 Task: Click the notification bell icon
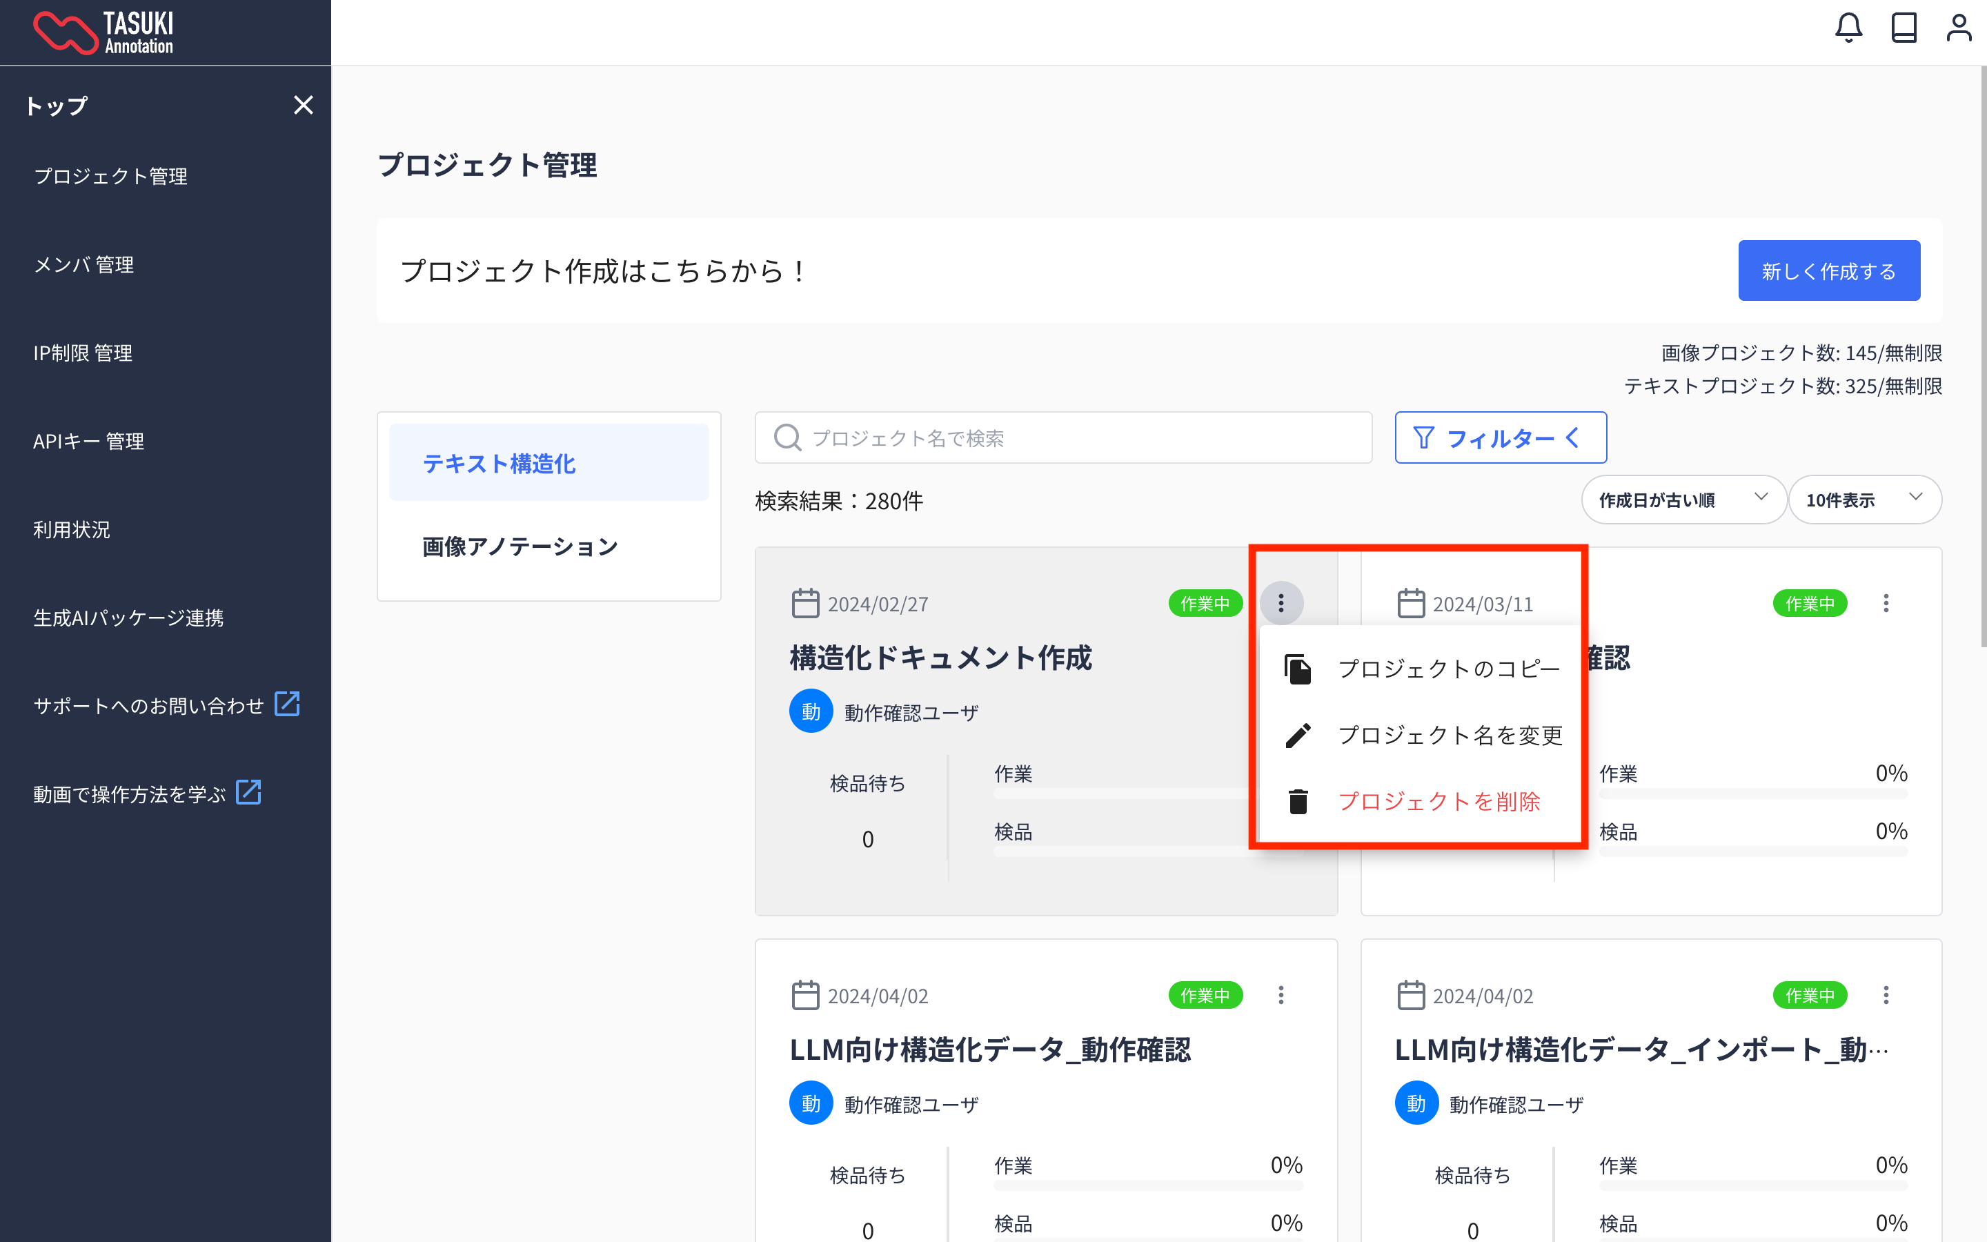[x=1848, y=28]
